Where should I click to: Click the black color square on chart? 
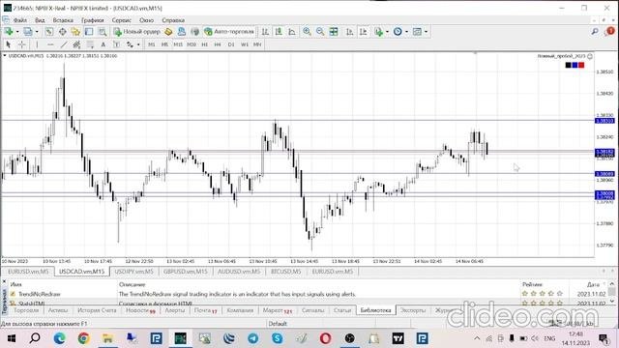coord(568,65)
